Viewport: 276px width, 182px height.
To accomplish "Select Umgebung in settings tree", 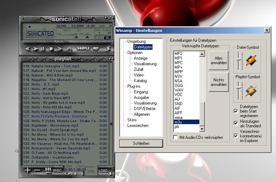I will (x=136, y=41).
